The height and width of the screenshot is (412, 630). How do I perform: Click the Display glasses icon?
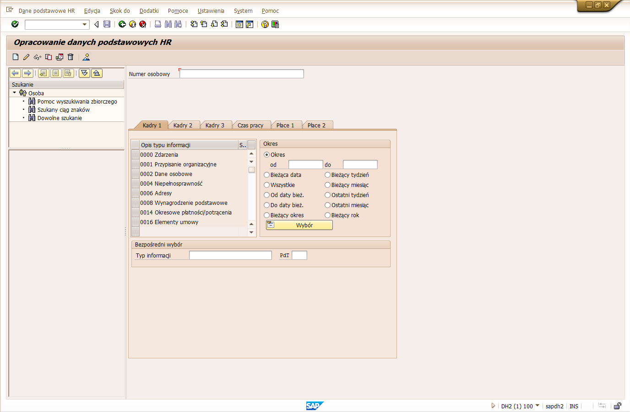(38, 57)
